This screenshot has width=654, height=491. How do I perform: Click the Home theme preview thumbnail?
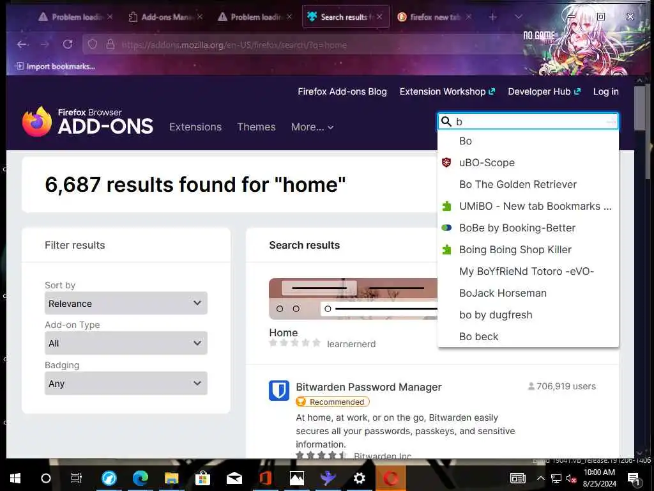point(353,299)
